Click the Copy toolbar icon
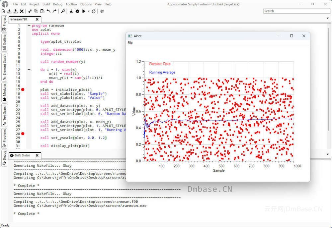Image resolution: width=332 pixels, height=228 pixels. [36, 11]
